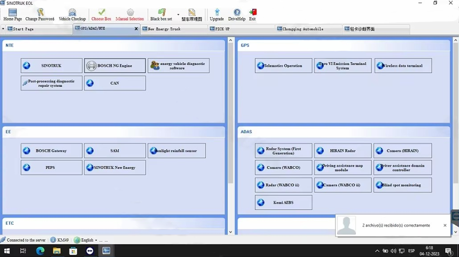
Task: Open Sunlight rainfall sensor module
Action: click(x=177, y=151)
